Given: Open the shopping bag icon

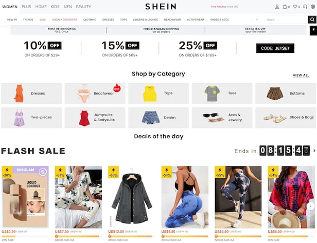Looking at the screenshot, I should click(285, 7).
